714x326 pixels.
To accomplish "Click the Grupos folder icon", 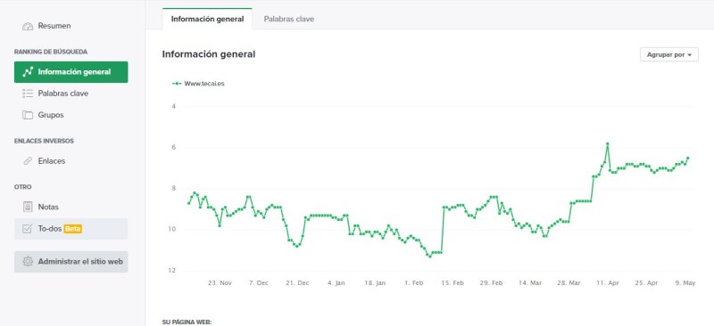I will point(28,115).
